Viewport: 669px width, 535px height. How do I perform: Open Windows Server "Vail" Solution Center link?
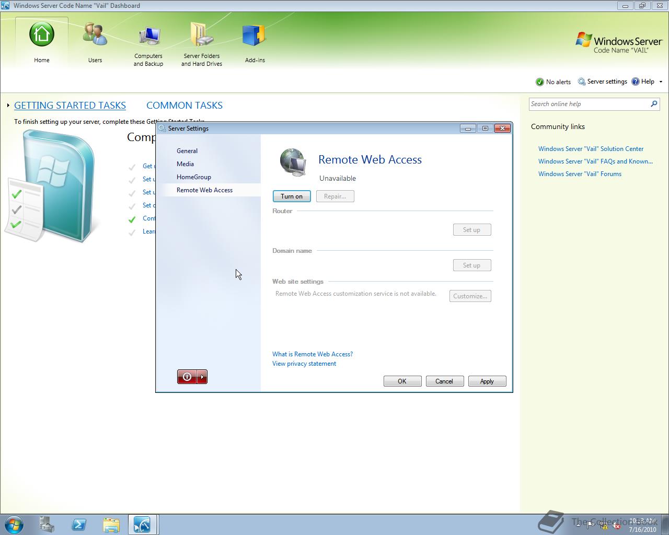click(591, 149)
